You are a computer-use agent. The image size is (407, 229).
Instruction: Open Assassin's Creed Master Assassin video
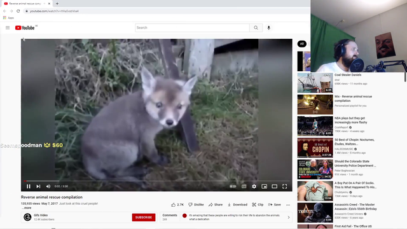[355, 207]
